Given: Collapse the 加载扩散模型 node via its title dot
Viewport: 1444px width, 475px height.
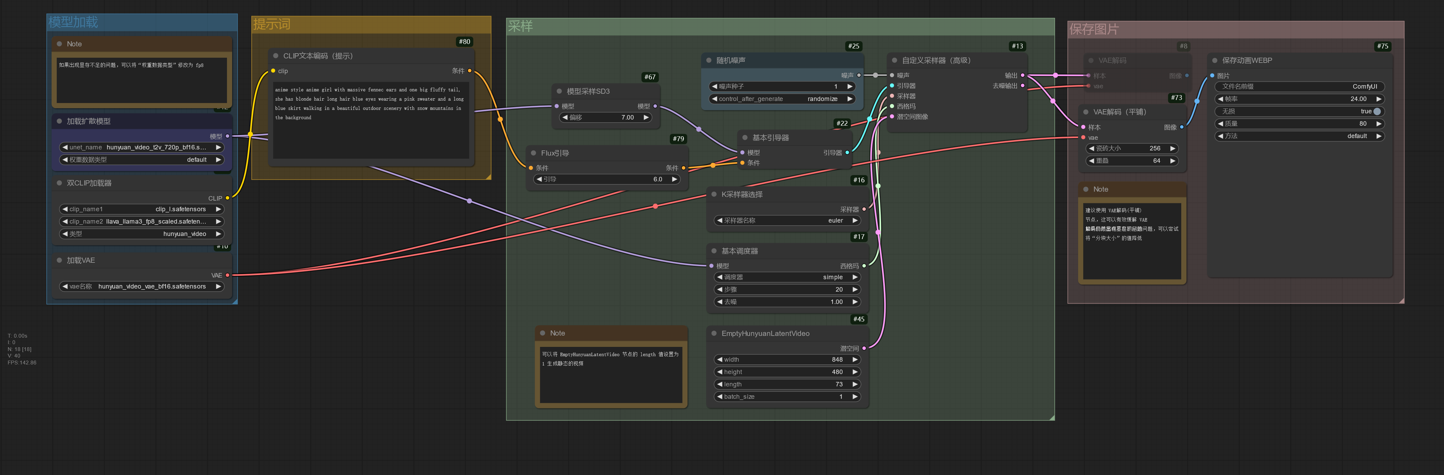Looking at the screenshot, I should [x=59, y=121].
